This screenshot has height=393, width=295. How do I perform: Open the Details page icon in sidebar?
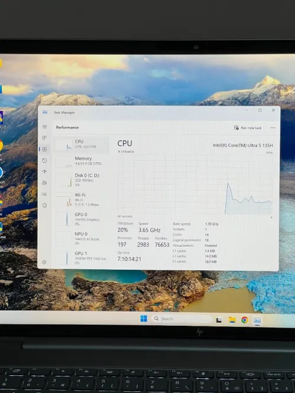coord(45,194)
